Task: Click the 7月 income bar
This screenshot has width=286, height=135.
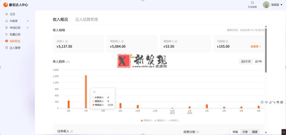Action: [86, 92]
